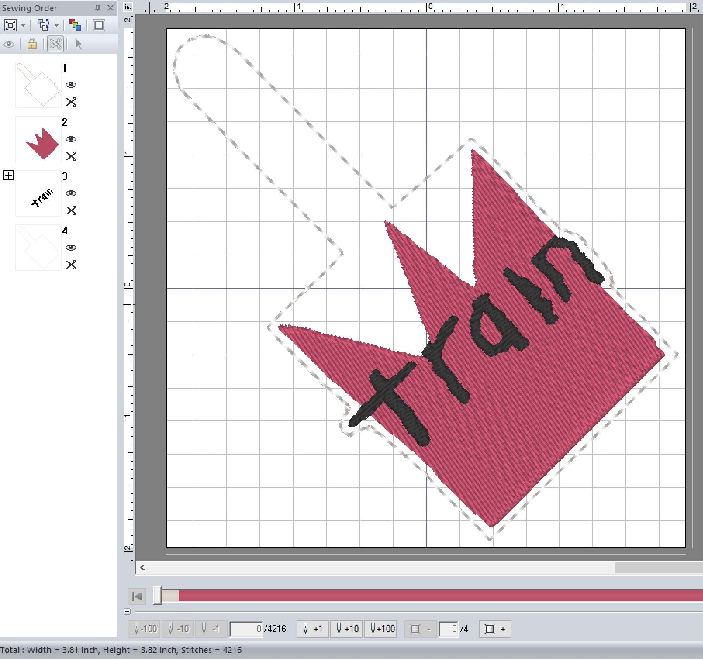
Task: Click the arrow pointer select icon
Action: 79,44
